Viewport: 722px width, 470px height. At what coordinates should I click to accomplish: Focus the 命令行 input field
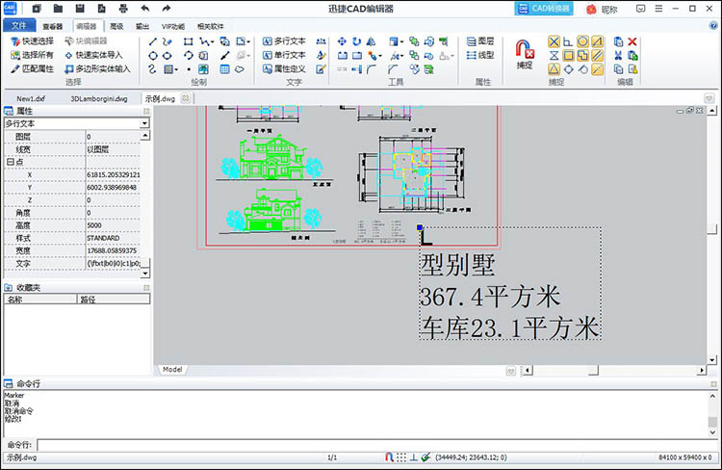click(377, 445)
